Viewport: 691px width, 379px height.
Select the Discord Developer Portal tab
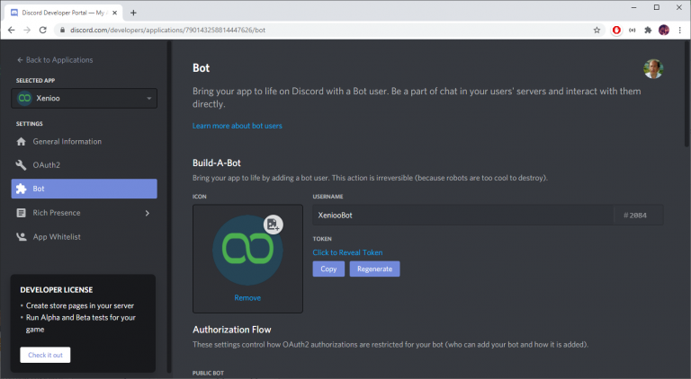click(x=64, y=13)
